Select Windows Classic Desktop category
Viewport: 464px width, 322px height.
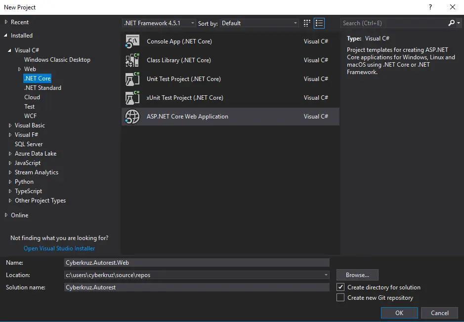tap(57, 59)
